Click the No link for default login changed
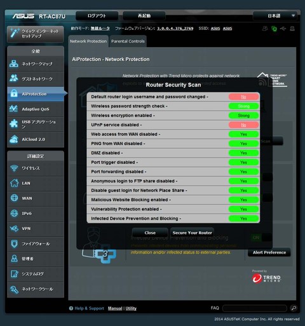The width and height of the screenshot is (305, 326). tap(243, 97)
